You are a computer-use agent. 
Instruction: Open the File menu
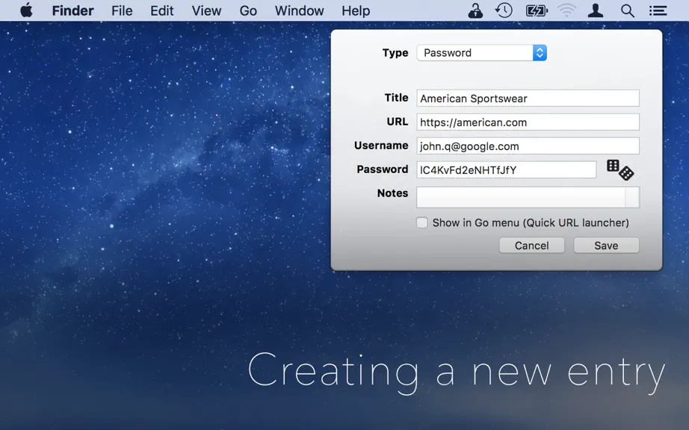tap(122, 10)
